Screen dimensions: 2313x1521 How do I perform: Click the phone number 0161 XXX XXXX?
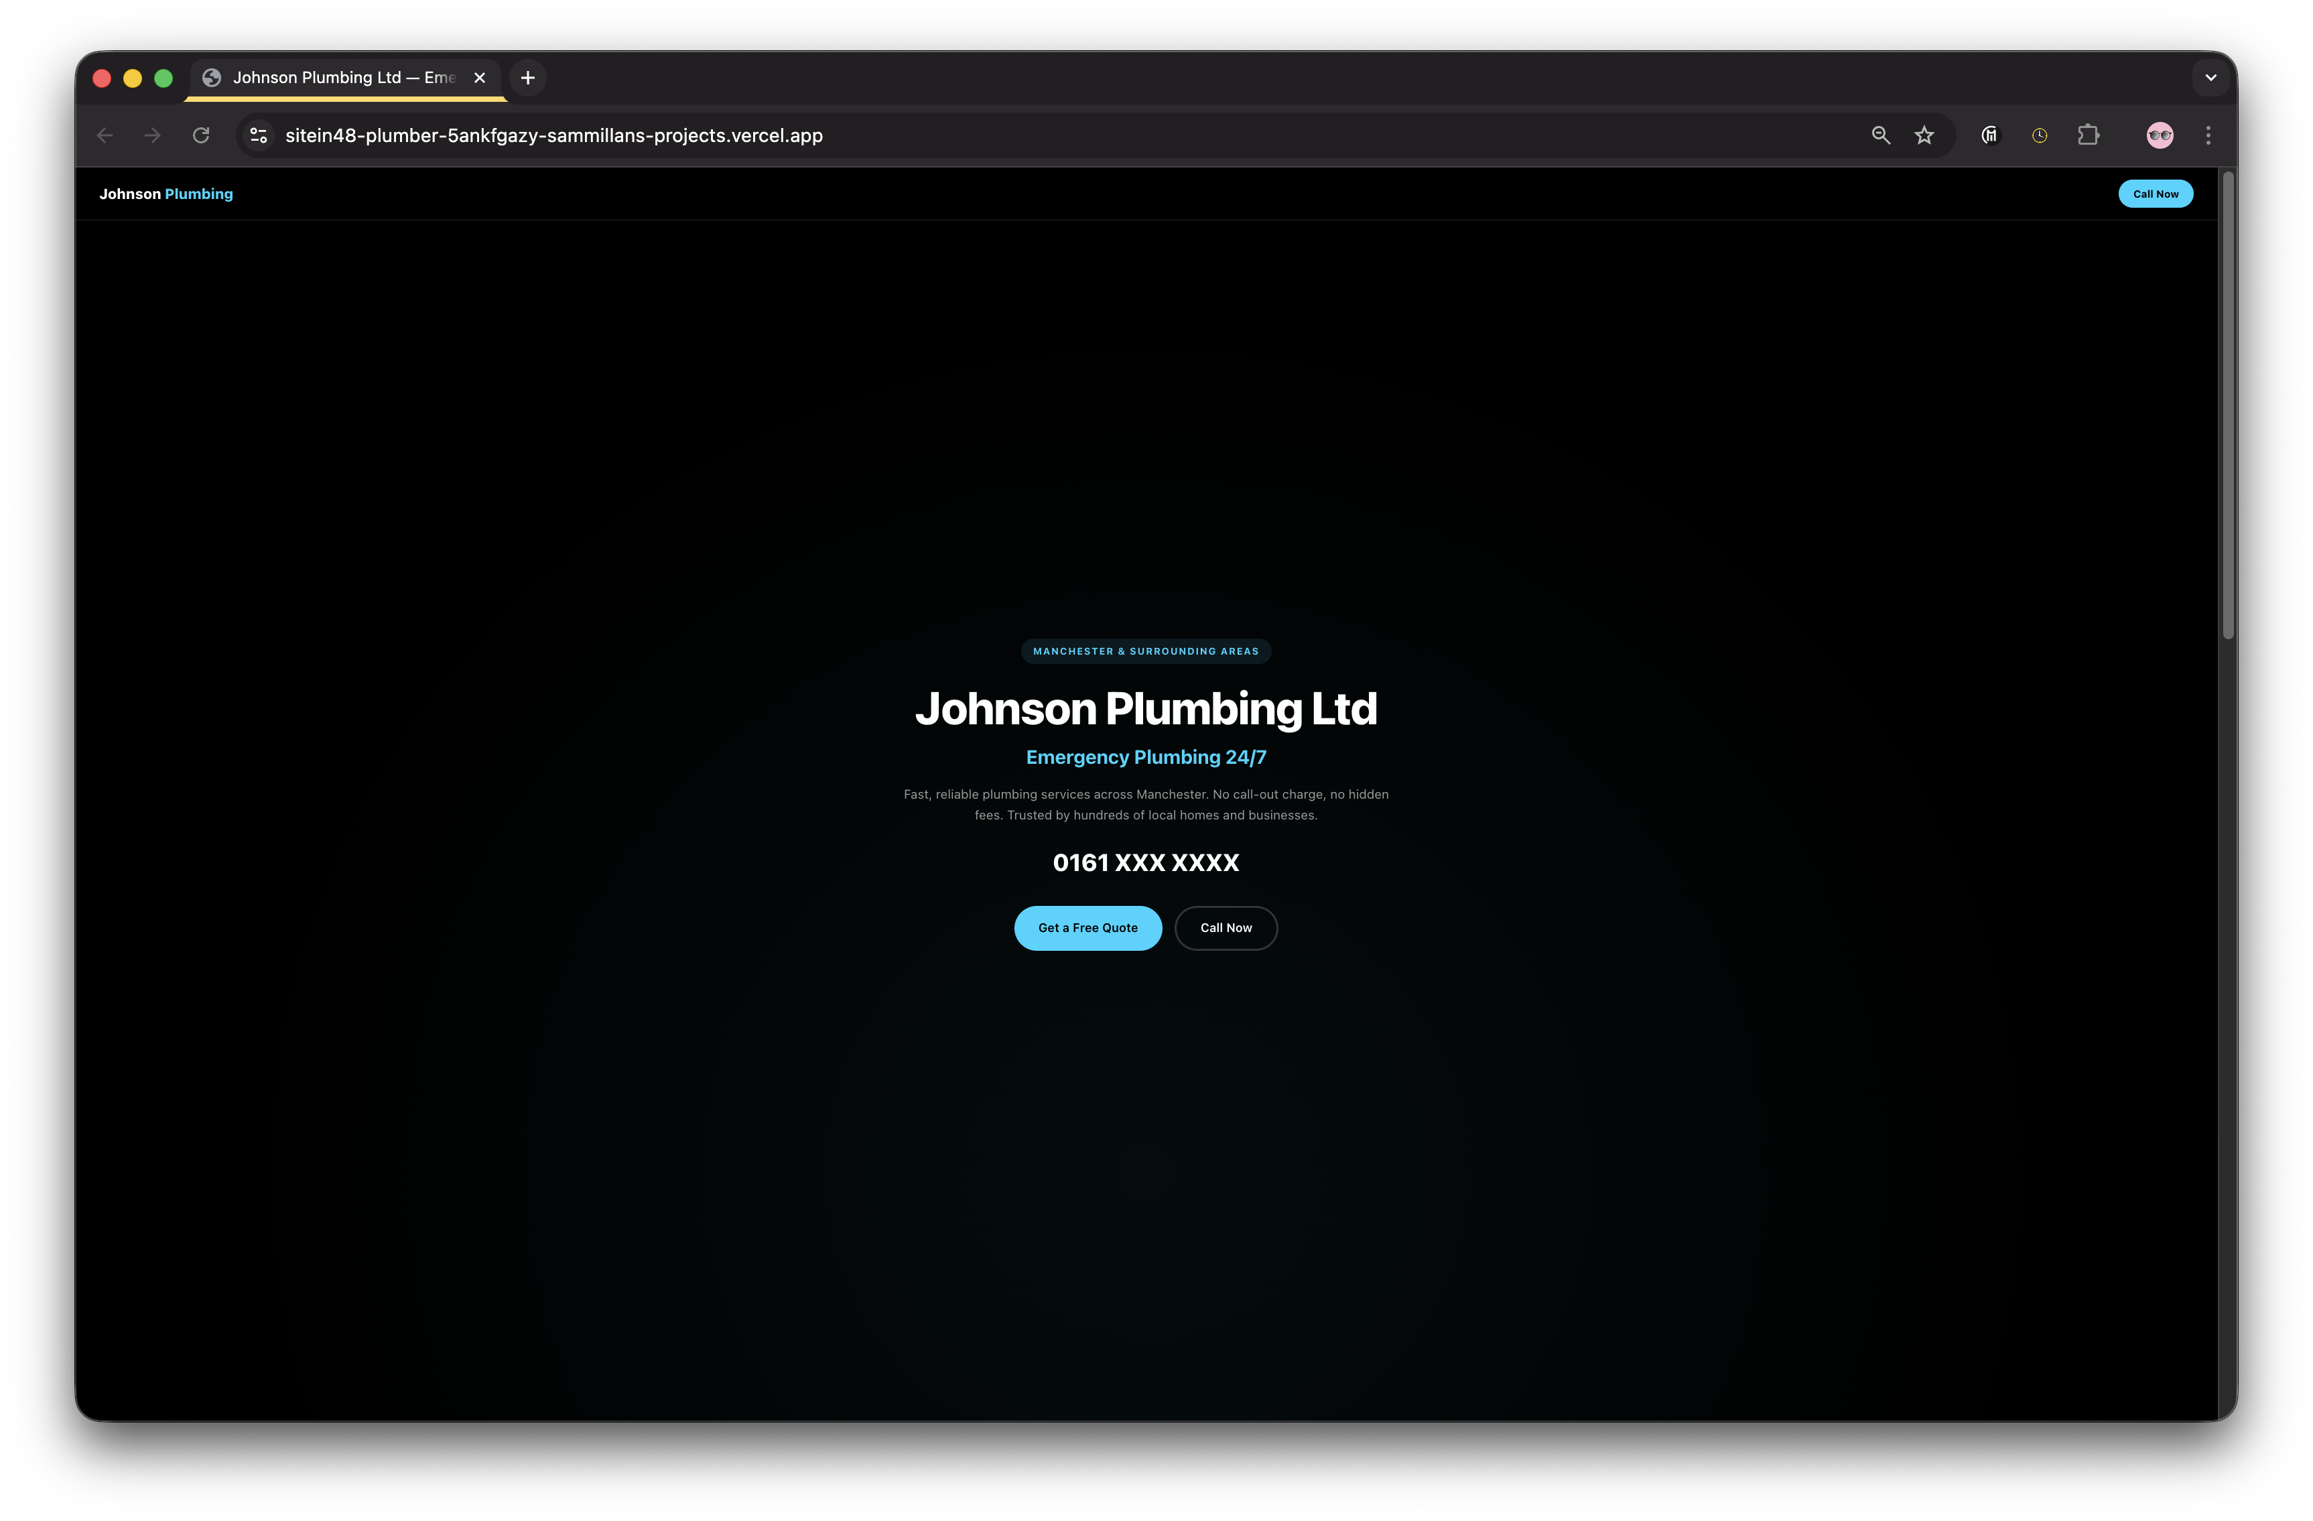coord(1146,862)
